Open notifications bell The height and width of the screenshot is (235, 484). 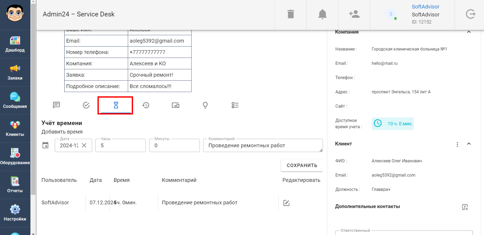coord(322,14)
